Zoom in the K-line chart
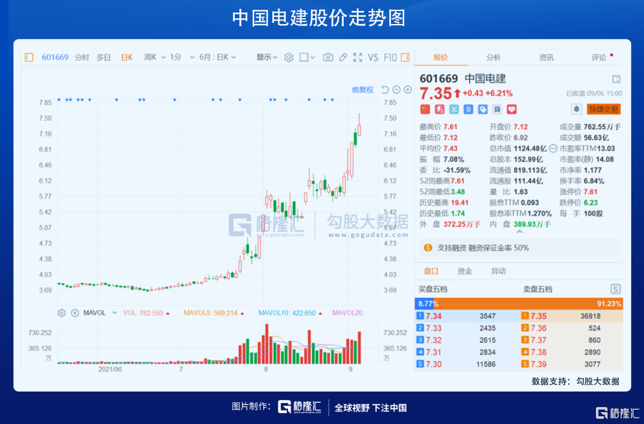The height and width of the screenshot is (424, 644). [407, 90]
